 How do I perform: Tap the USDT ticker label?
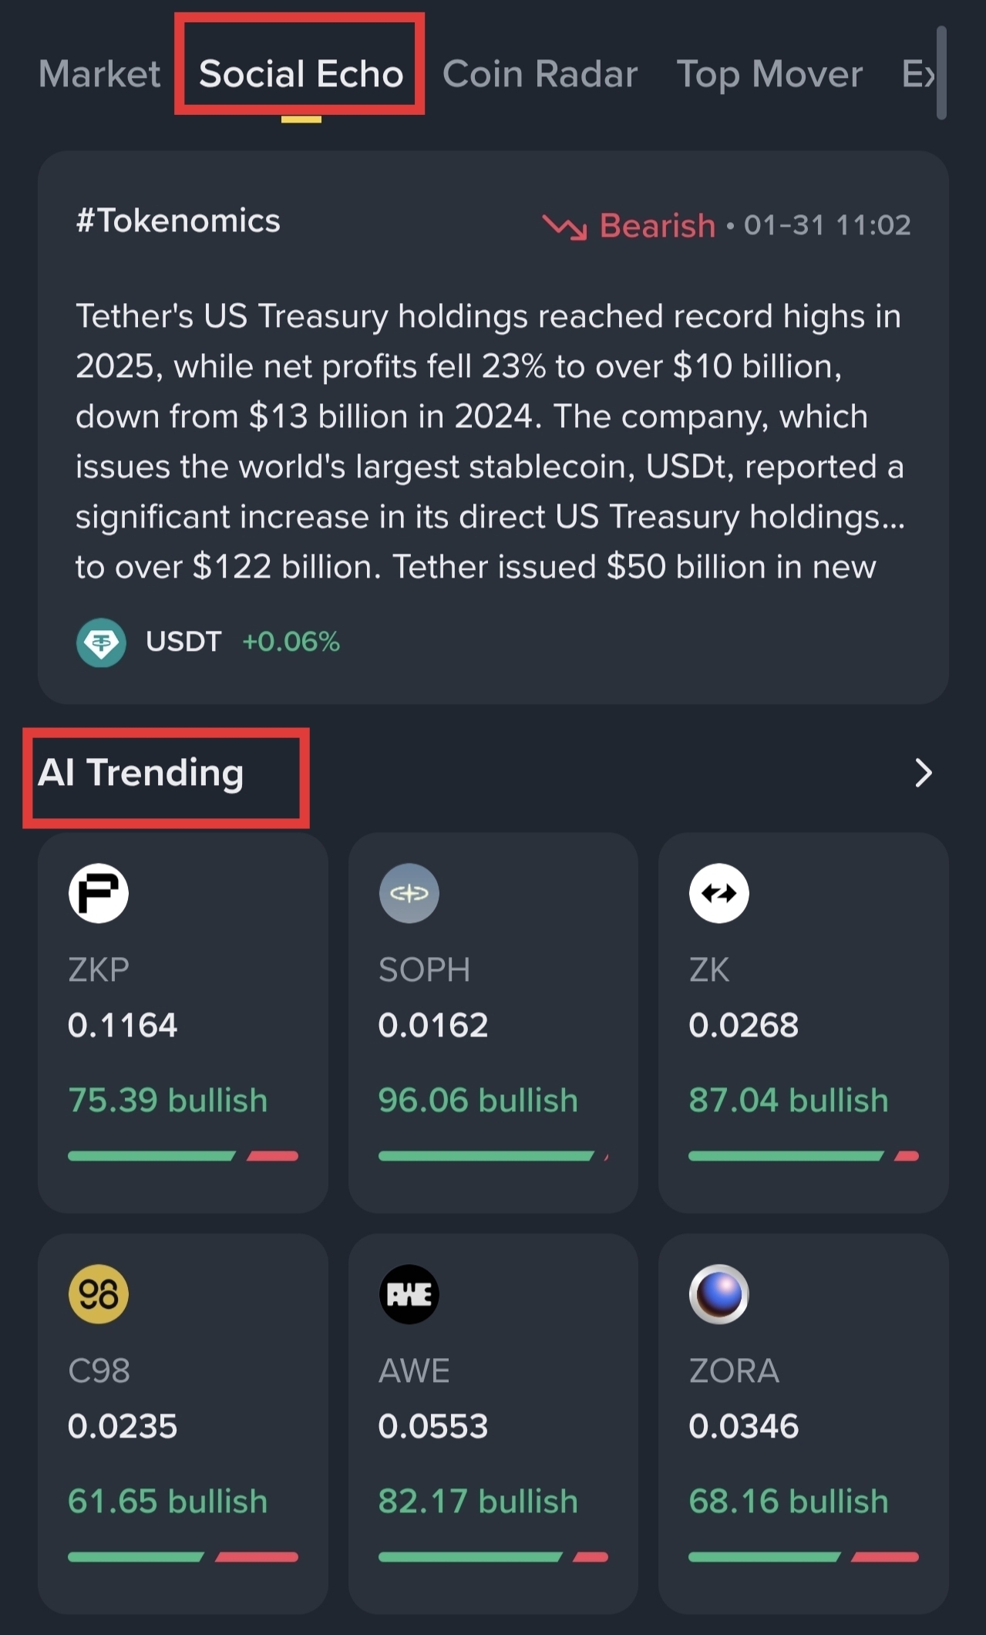[183, 642]
